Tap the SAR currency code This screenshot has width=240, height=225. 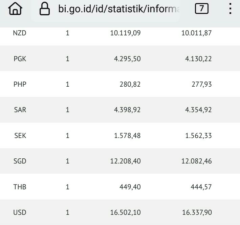click(x=20, y=110)
